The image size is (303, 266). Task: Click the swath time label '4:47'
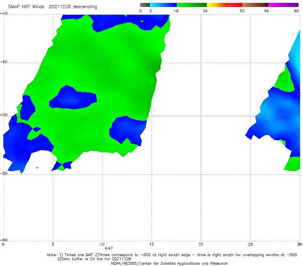tap(109, 248)
